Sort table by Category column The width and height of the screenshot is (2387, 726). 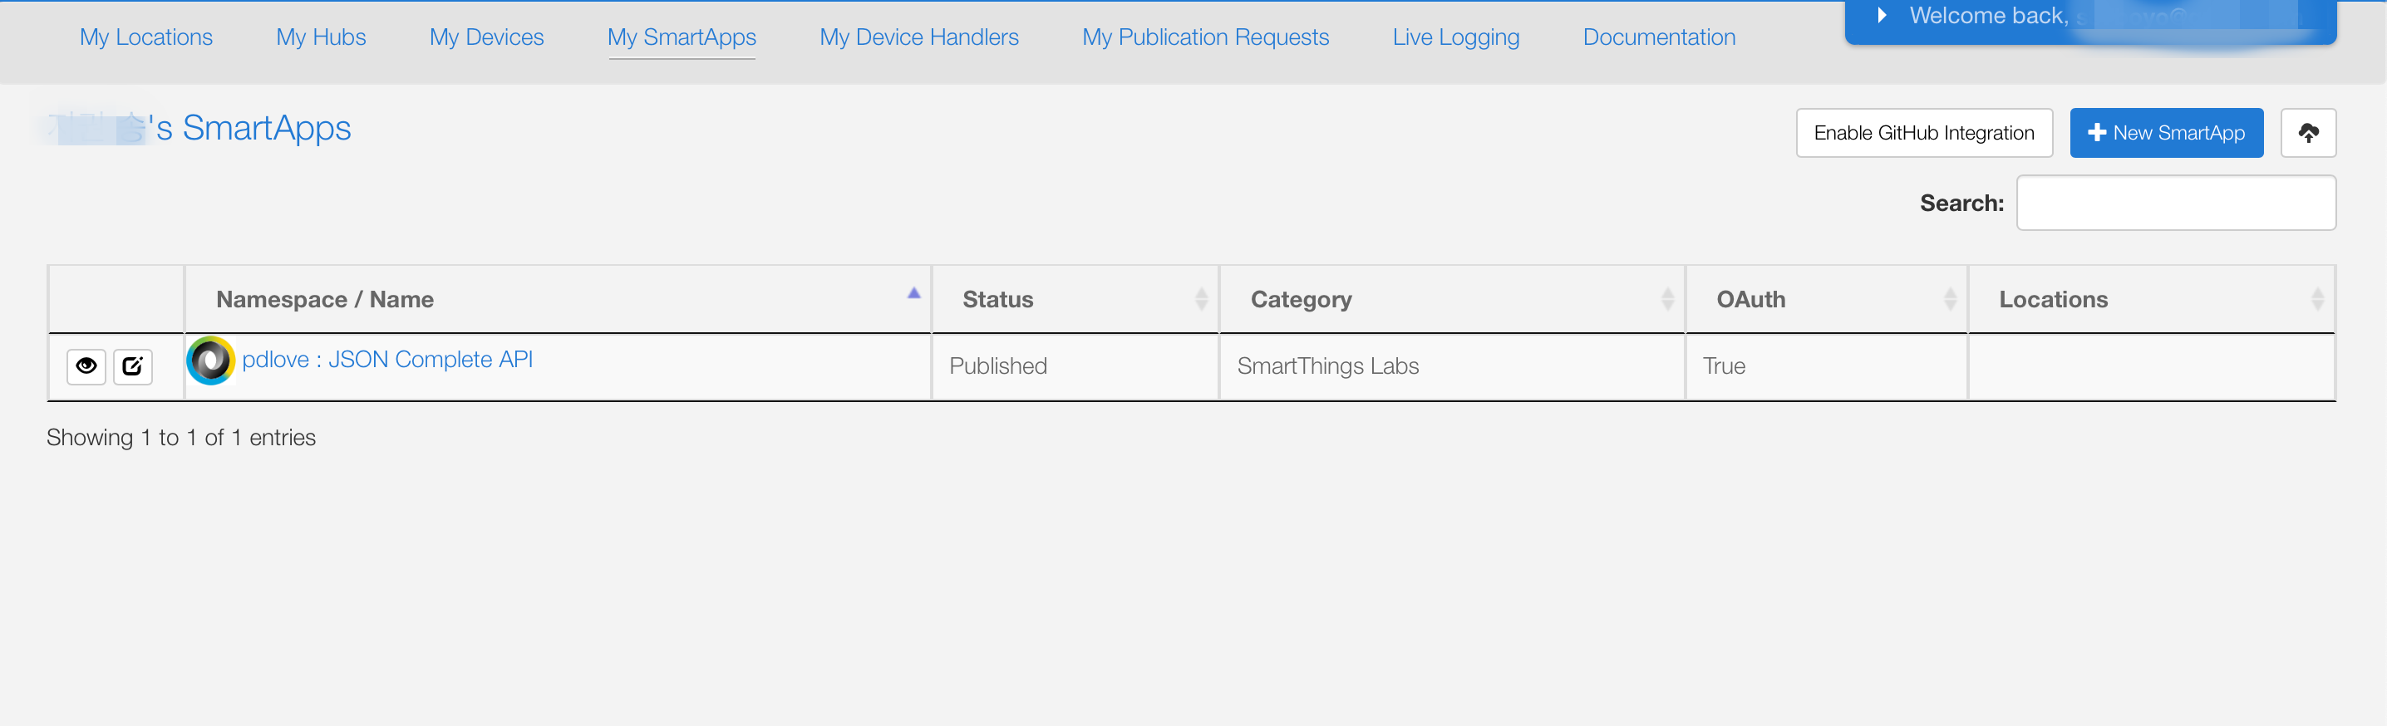pyautogui.click(x=1451, y=299)
